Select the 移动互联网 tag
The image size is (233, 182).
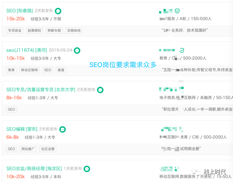[x=29, y=70]
